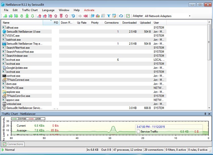
Task: Sort process list by the Downloaded column
Action: 129,23
